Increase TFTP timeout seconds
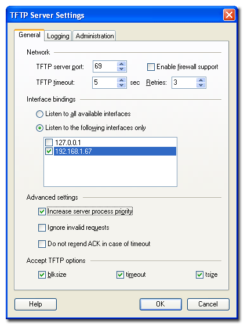 [122, 80]
